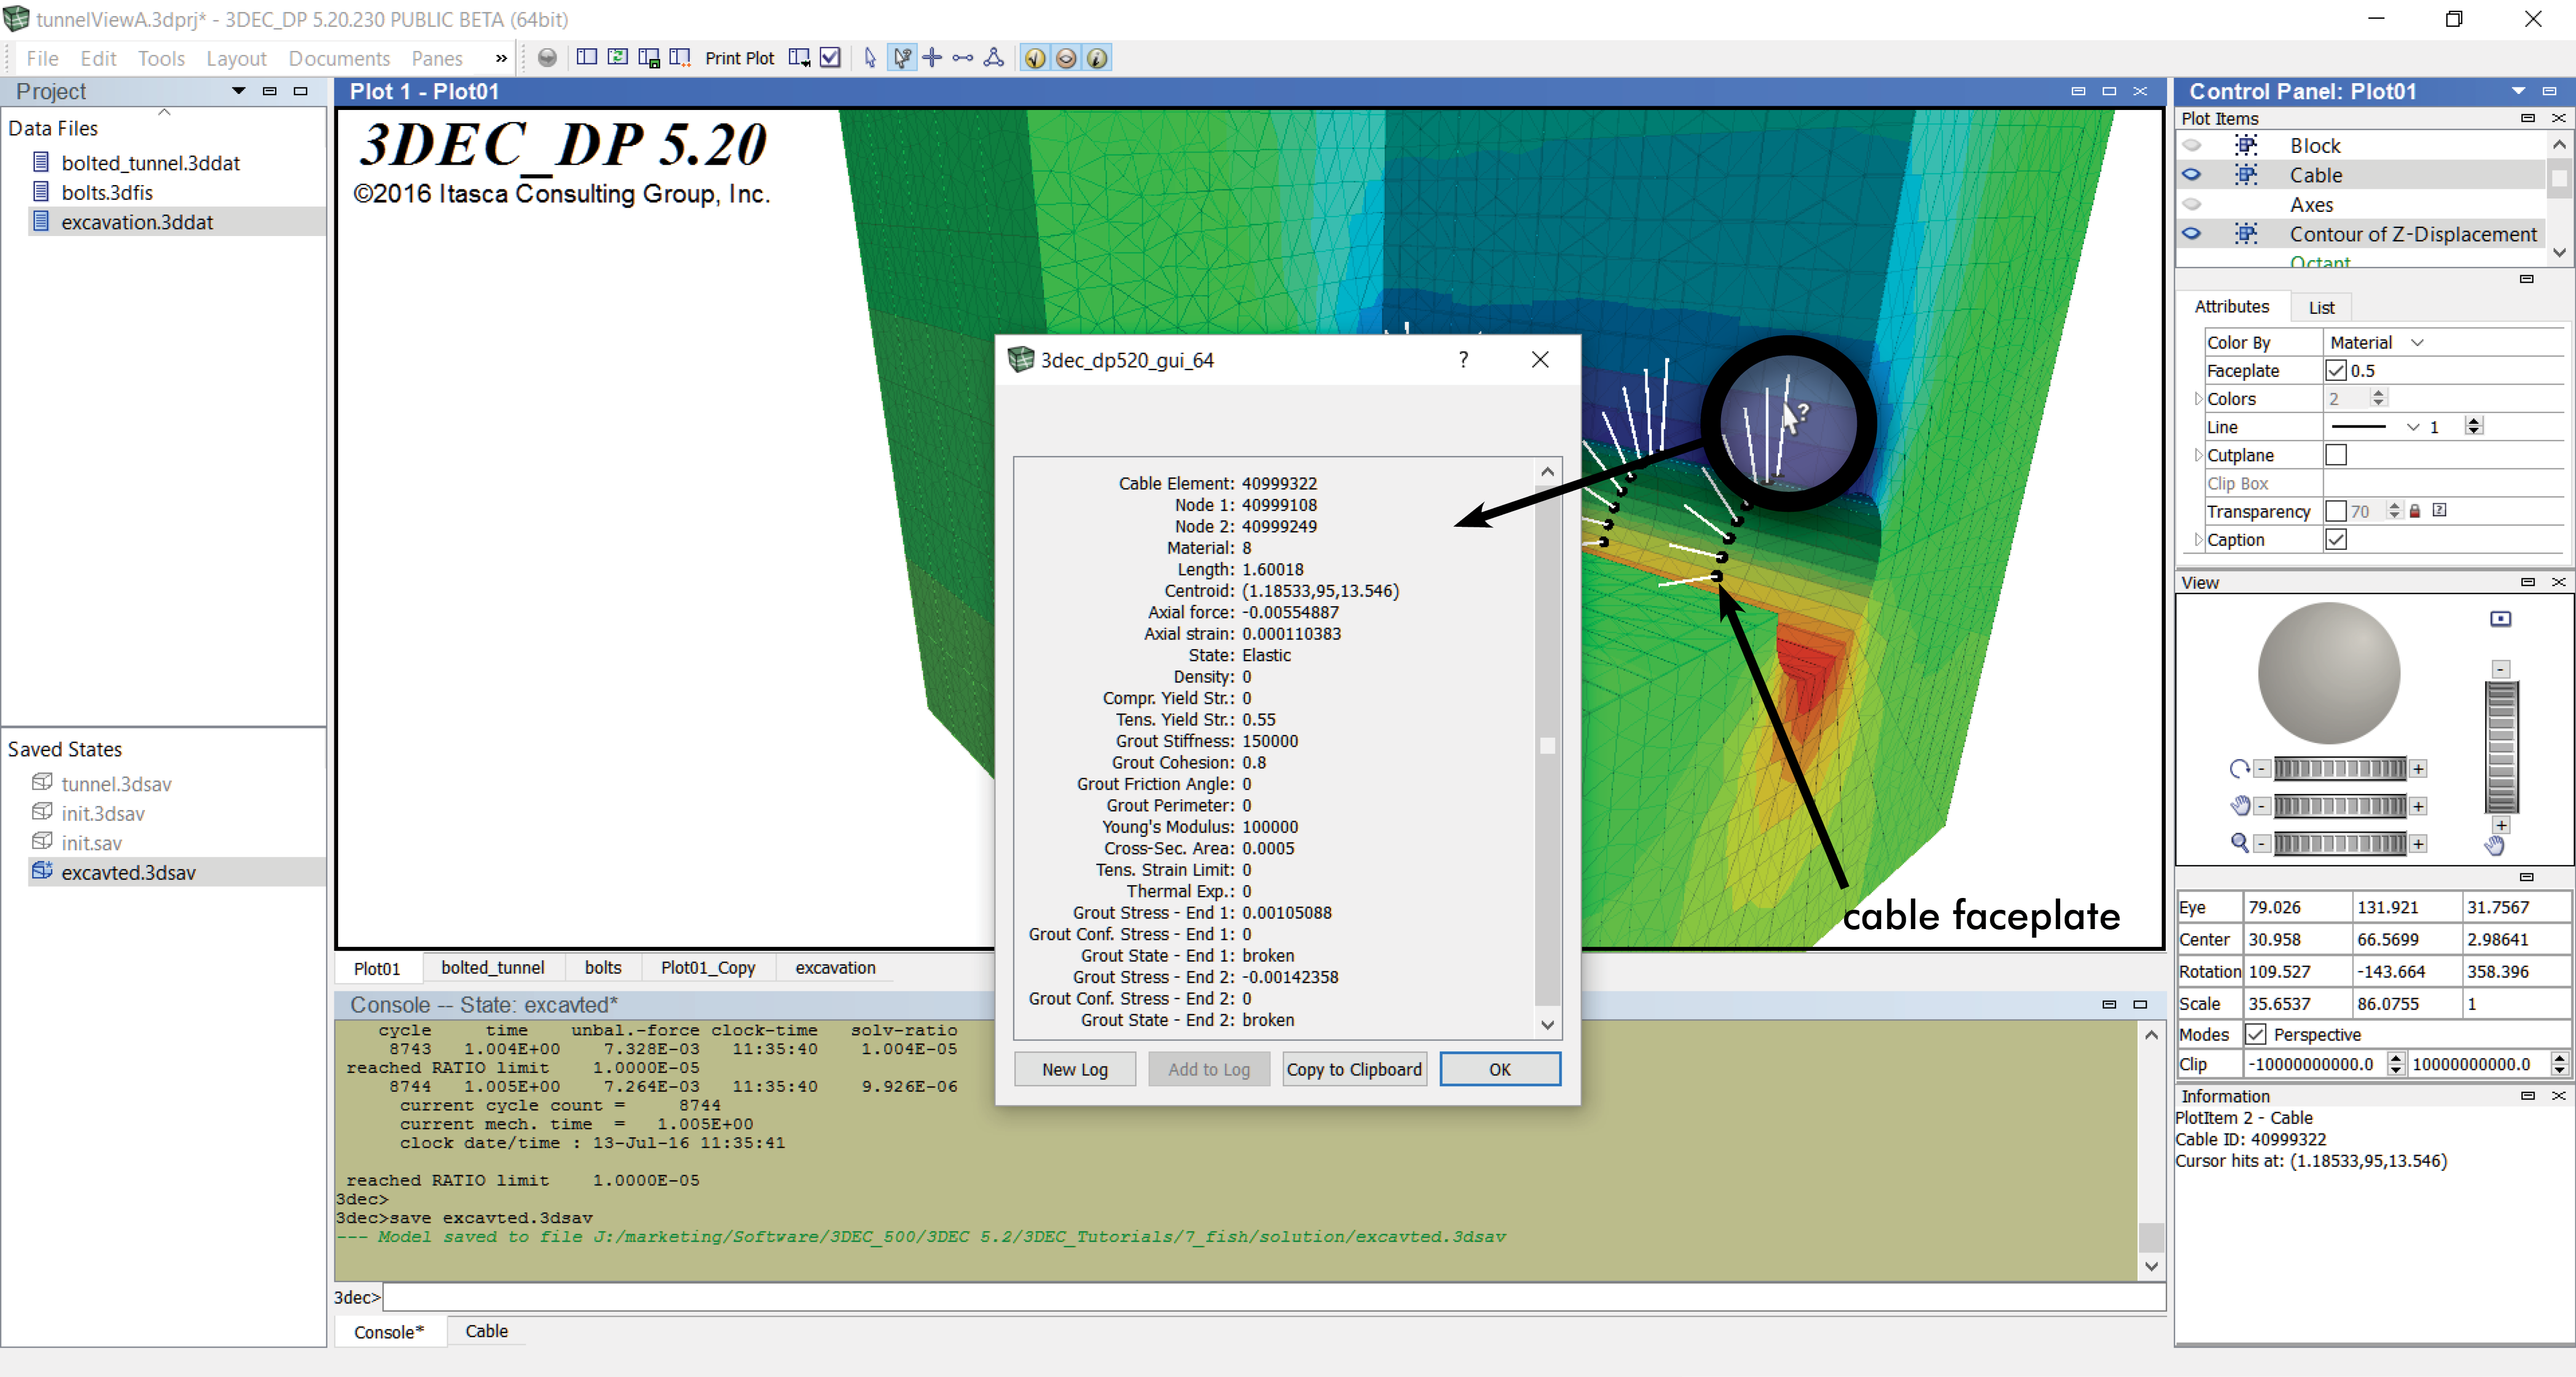
Task: Click the hand icon below vertical slider
Action: (x=2495, y=845)
